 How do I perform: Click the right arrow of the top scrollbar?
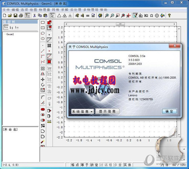point(174,24)
